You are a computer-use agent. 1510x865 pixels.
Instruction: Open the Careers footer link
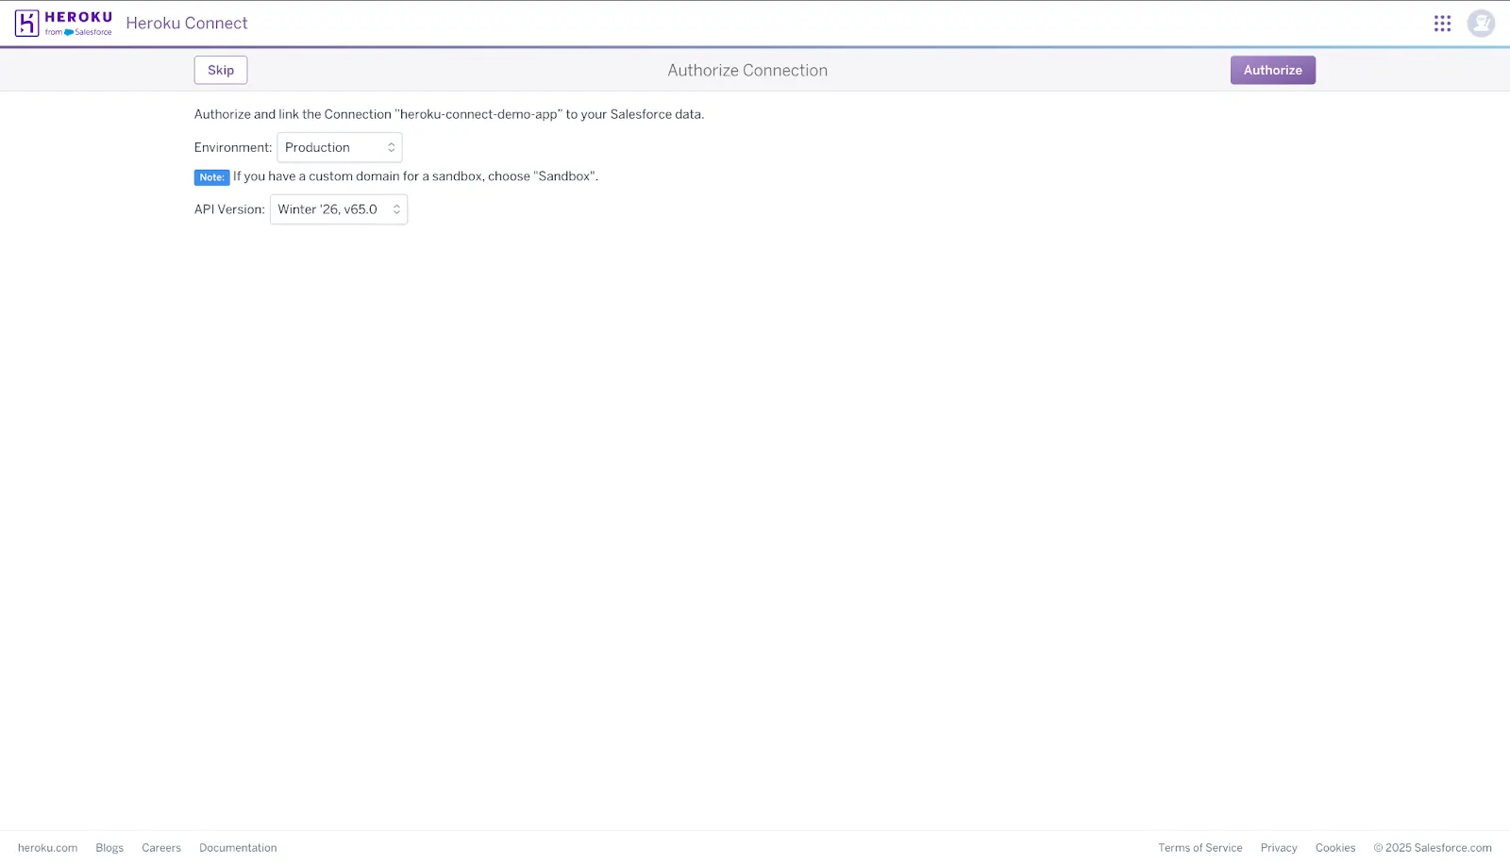click(161, 848)
